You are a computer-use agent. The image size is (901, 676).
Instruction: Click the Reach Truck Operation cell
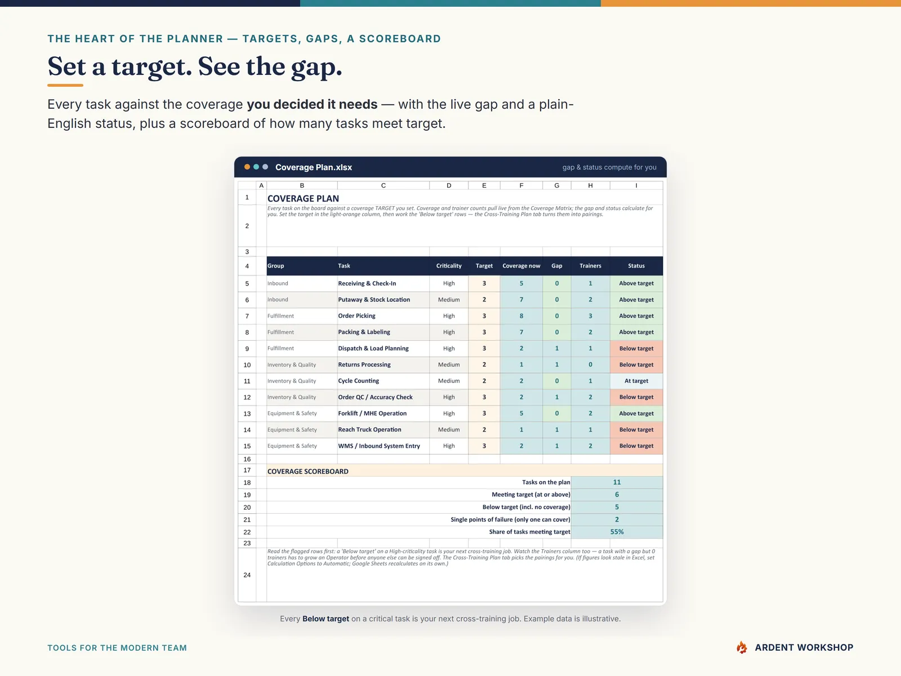[383, 430]
